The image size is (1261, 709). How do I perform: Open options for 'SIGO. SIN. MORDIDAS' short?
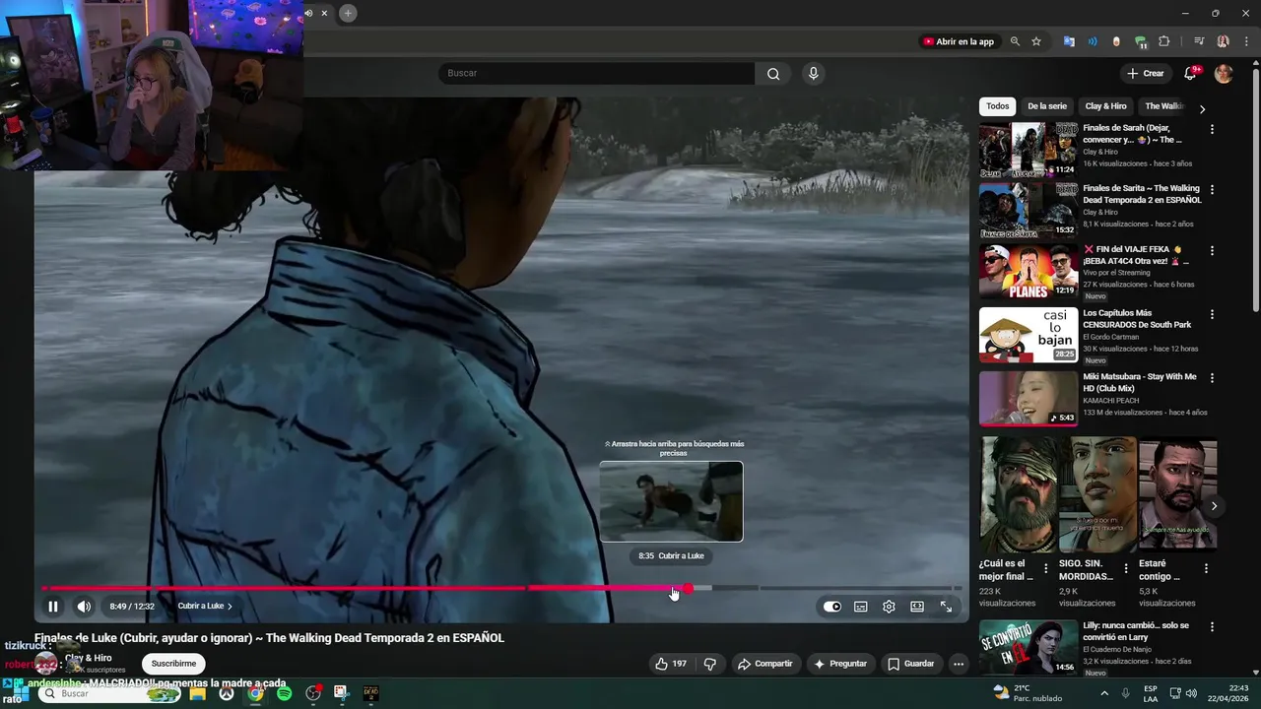tap(1126, 568)
